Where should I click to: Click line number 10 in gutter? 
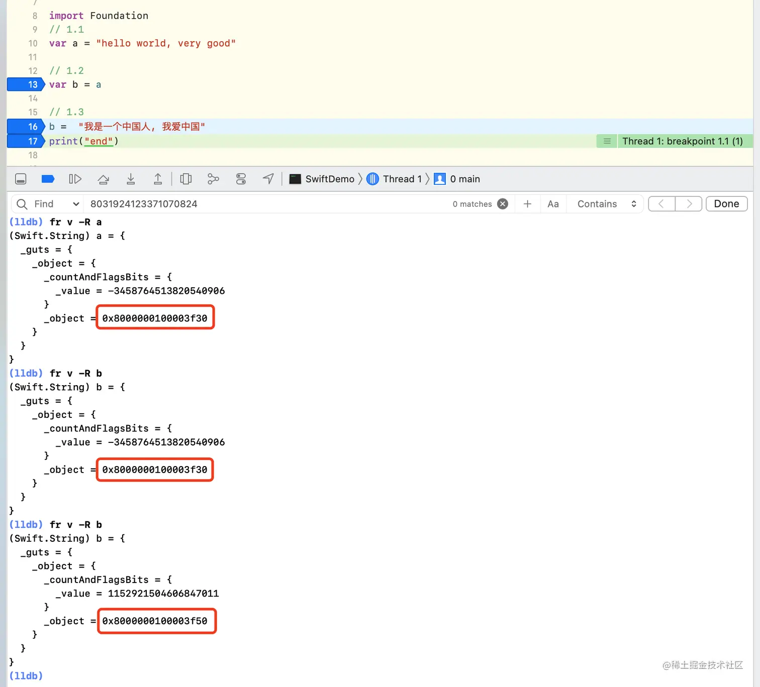tap(33, 43)
